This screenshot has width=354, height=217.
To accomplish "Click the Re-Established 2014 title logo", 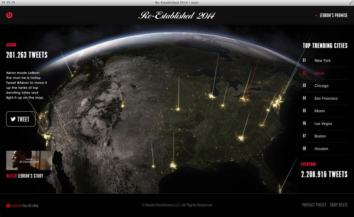I will (x=177, y=15).
